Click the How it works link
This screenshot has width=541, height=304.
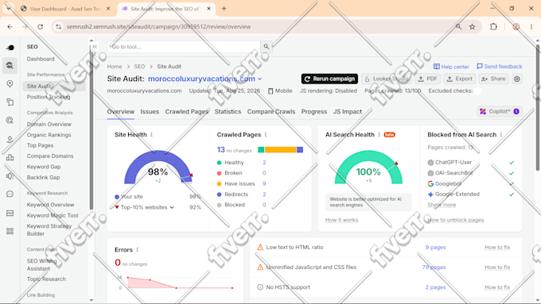341,220
